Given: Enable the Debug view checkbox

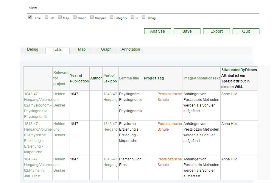Looking at the screenshot, I should 144,17.
